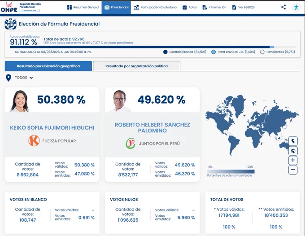Select Resultado por ubicación geográfica tab
This screenshot has width=305, height=236.
[x=48, y=66]
